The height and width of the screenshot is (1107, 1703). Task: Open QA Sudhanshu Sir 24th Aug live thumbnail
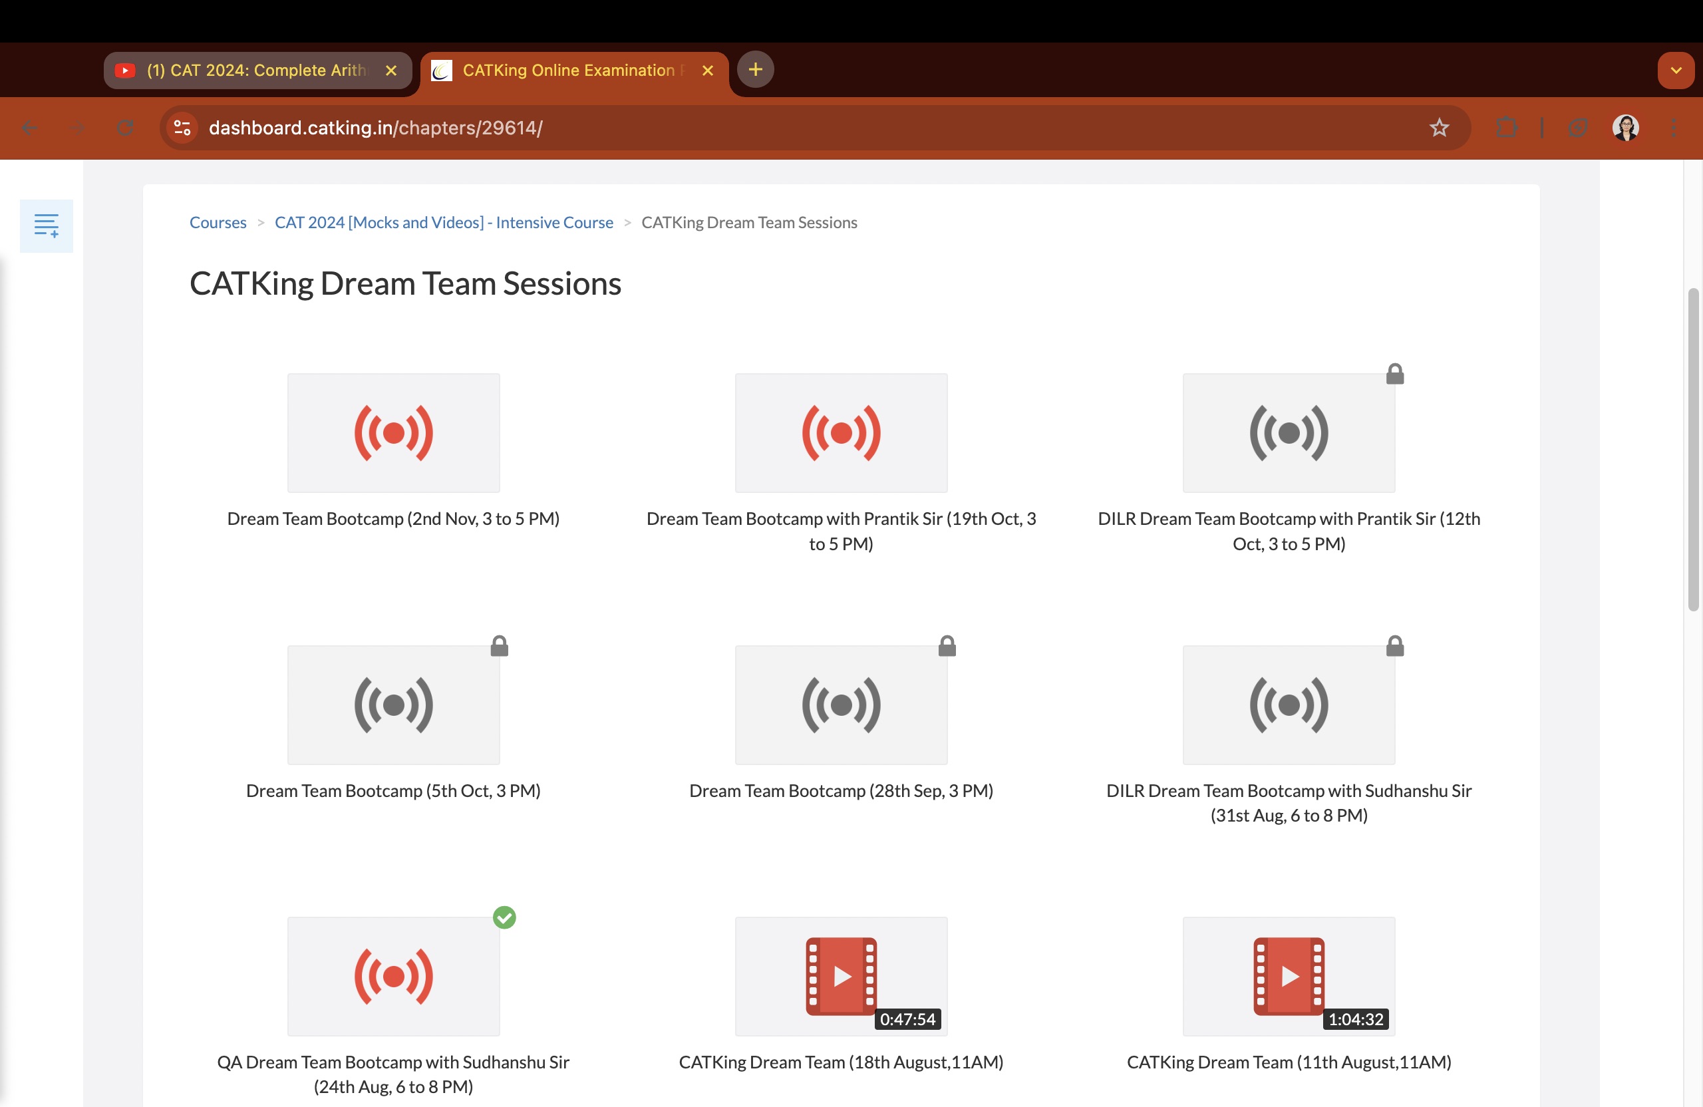pyautogui.click(x=394, y=976)
